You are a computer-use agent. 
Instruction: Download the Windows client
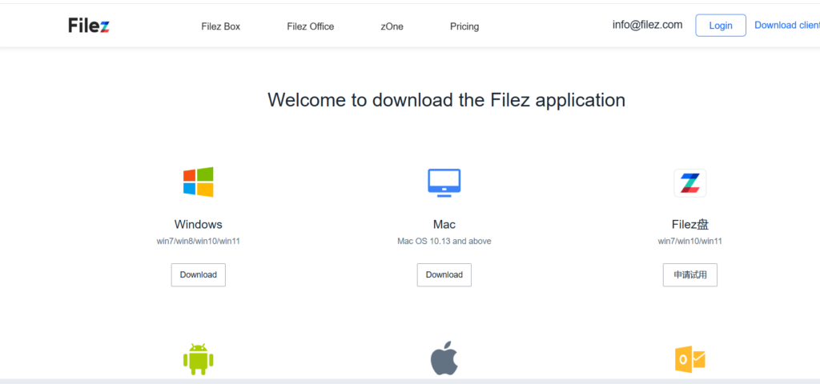pyautogui.click(x=198, y=274)
